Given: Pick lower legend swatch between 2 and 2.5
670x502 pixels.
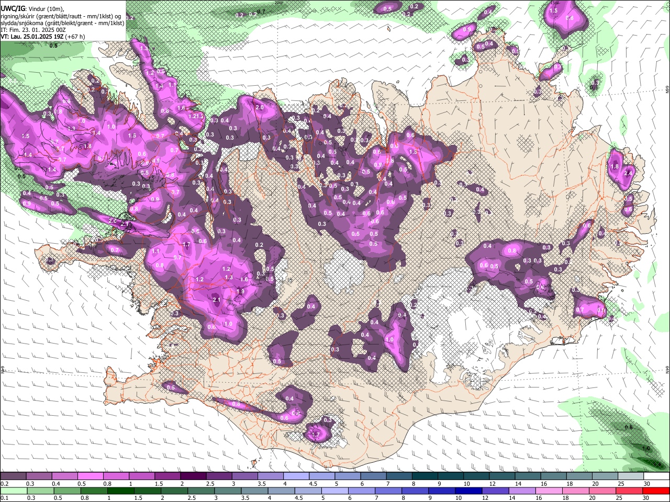Looking at the screenshot, I should tap(175, 490).
